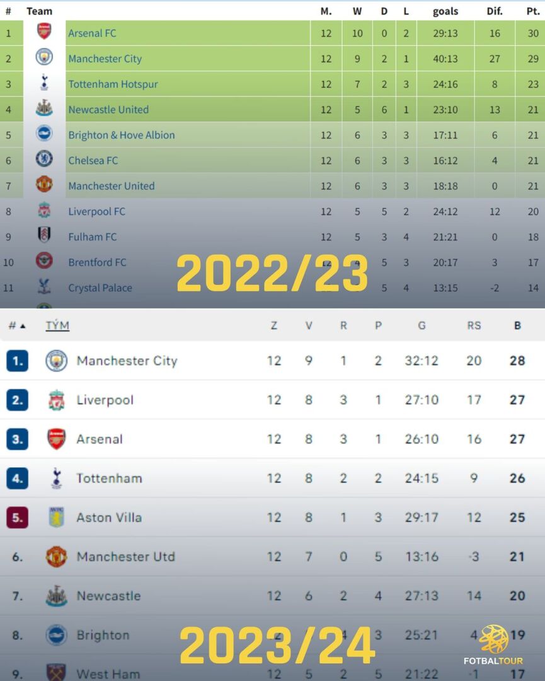The width and height of the screenshot is (545, 681).
Task: Open the Newcastle United team link
Action: 108,110
